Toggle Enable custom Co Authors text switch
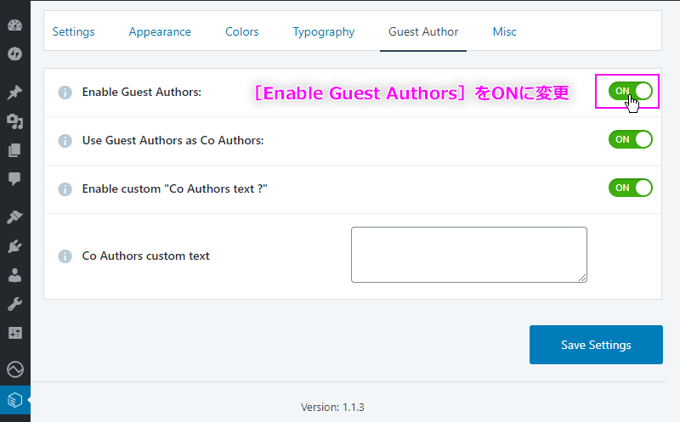The image size is (680, 422). (630, 188)
